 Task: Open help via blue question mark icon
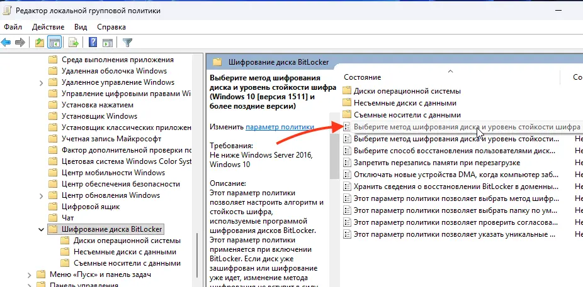coord(93,43)
